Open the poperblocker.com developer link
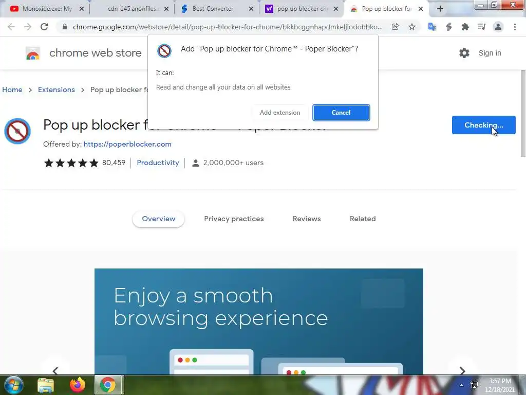 point(127,144)
